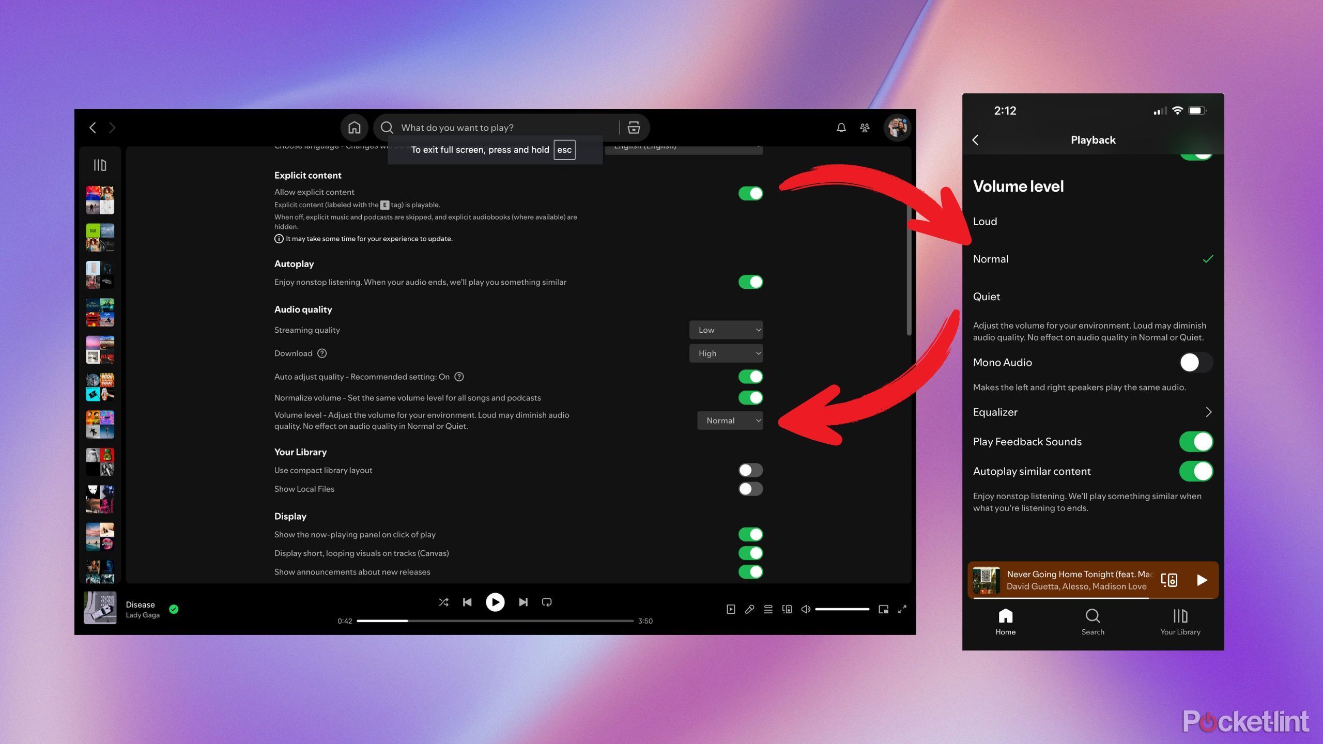Open notifications bell icon
The height and width of the screenshot is (744, 1323).
841,128
